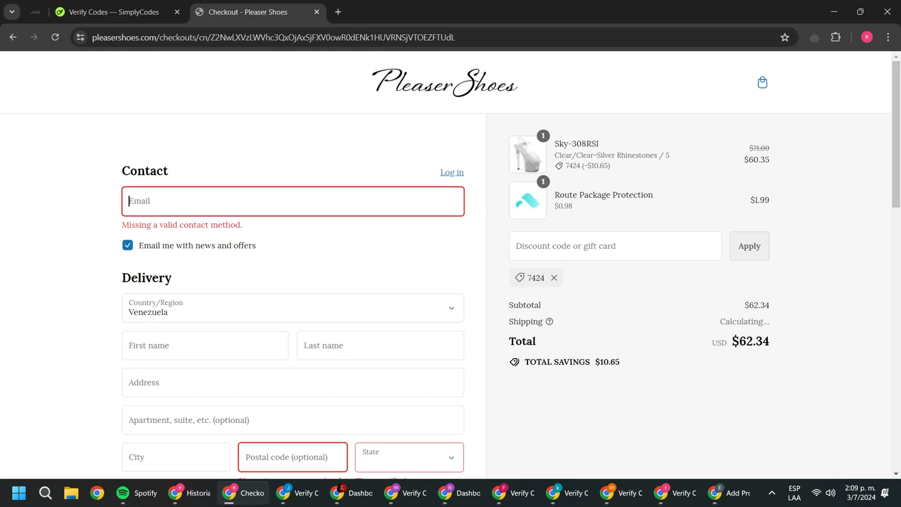
Task: Open a new browser tab
Action: [338, 12]
